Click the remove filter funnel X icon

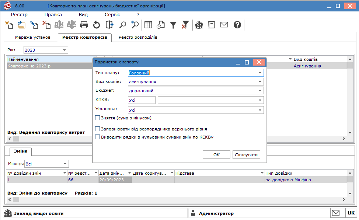point(185,24)
